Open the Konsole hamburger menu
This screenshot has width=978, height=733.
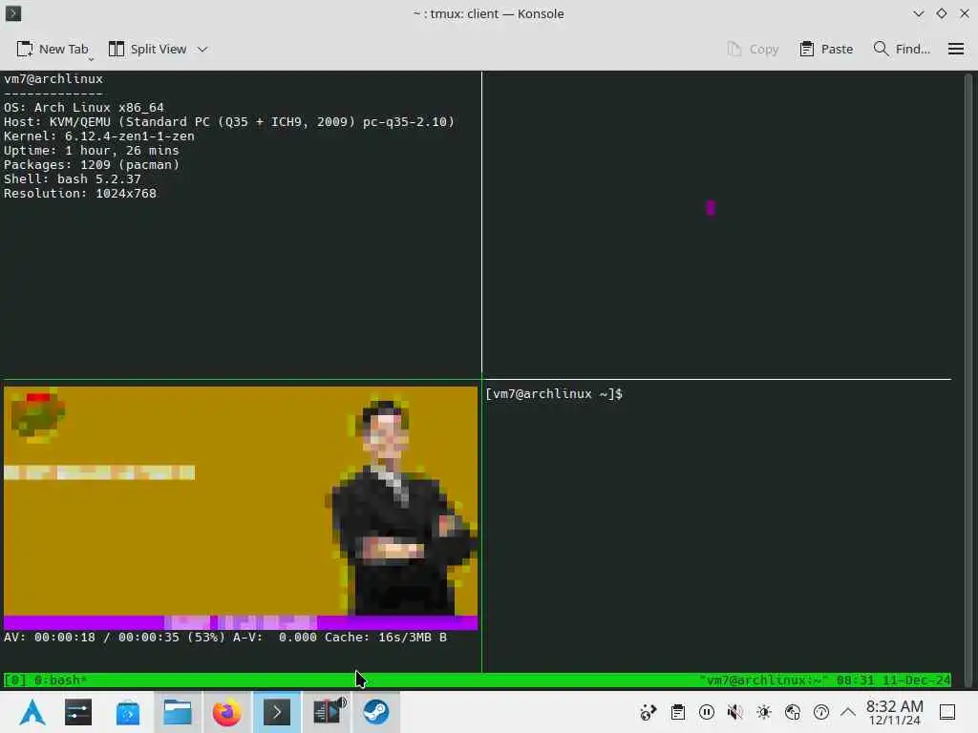pyautogui.click(x=955, y=49)
